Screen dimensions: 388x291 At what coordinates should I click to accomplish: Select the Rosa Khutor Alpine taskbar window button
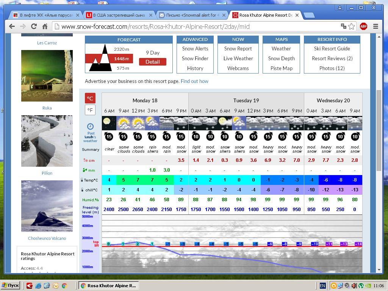[x=109, y=286]
